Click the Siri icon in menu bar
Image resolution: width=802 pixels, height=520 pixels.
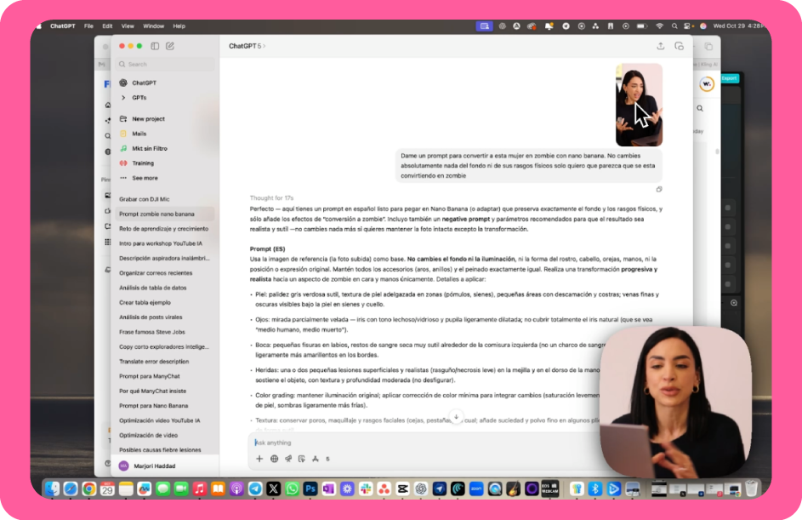[703, 26]
